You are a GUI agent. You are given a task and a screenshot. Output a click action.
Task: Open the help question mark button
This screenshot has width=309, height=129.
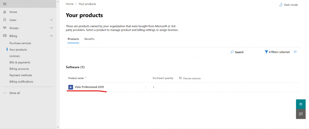[x=301, y=104]
